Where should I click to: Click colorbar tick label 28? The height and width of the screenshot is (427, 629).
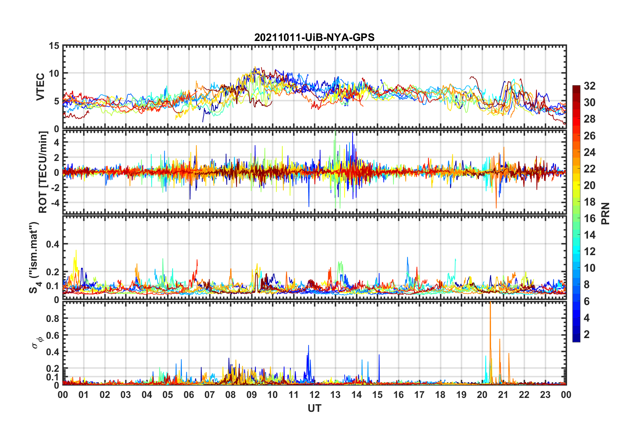[x=590, y=119]
